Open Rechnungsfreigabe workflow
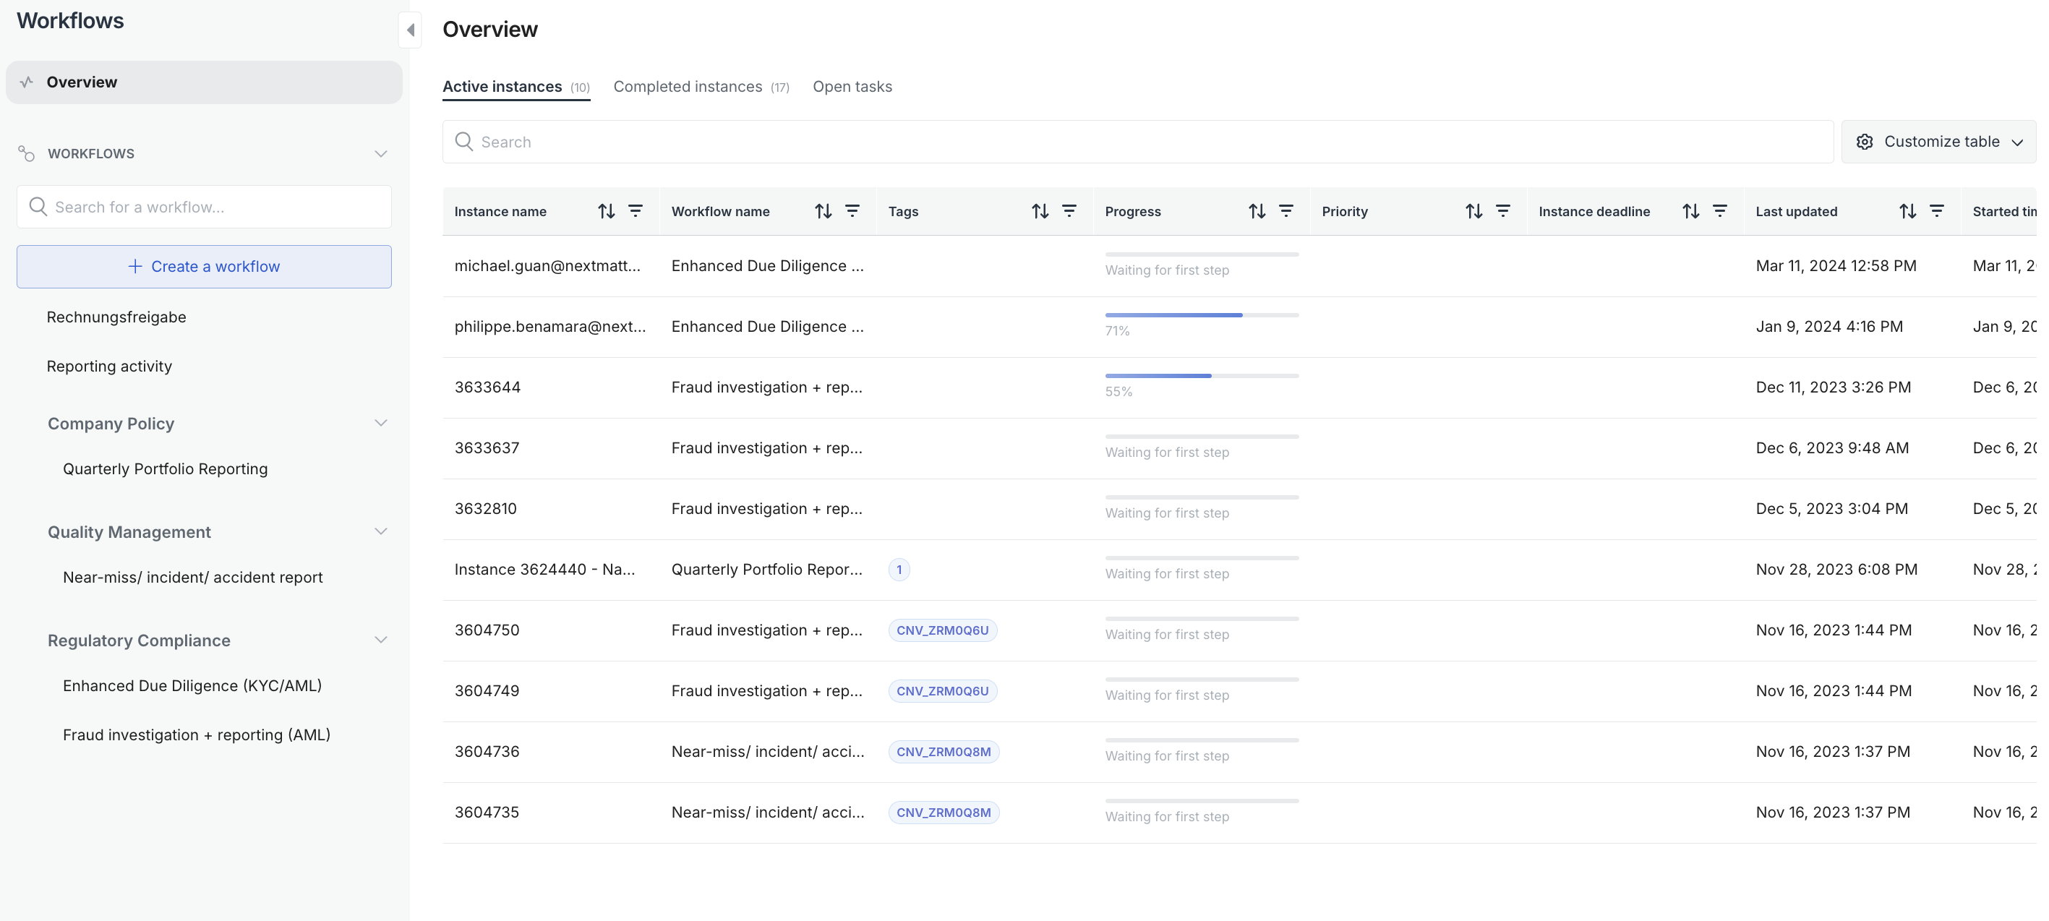Image resolution: width=2049 pixels, height=921 pixels. (116, 317)
